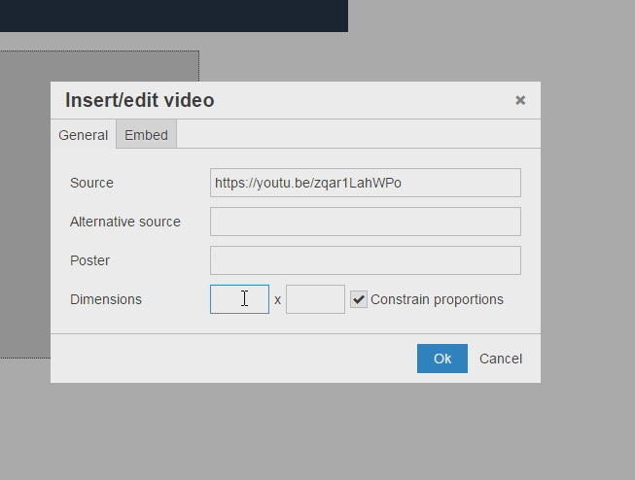This screenshot has height=480, width=635.
Task: Focus the Alternative source field
Action: click(366, 222)
